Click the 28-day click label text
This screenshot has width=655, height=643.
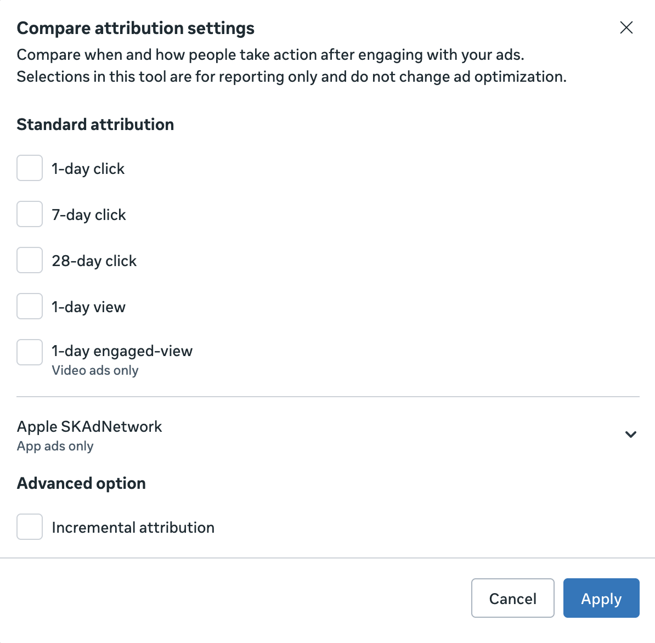click(x=94, y=261)
